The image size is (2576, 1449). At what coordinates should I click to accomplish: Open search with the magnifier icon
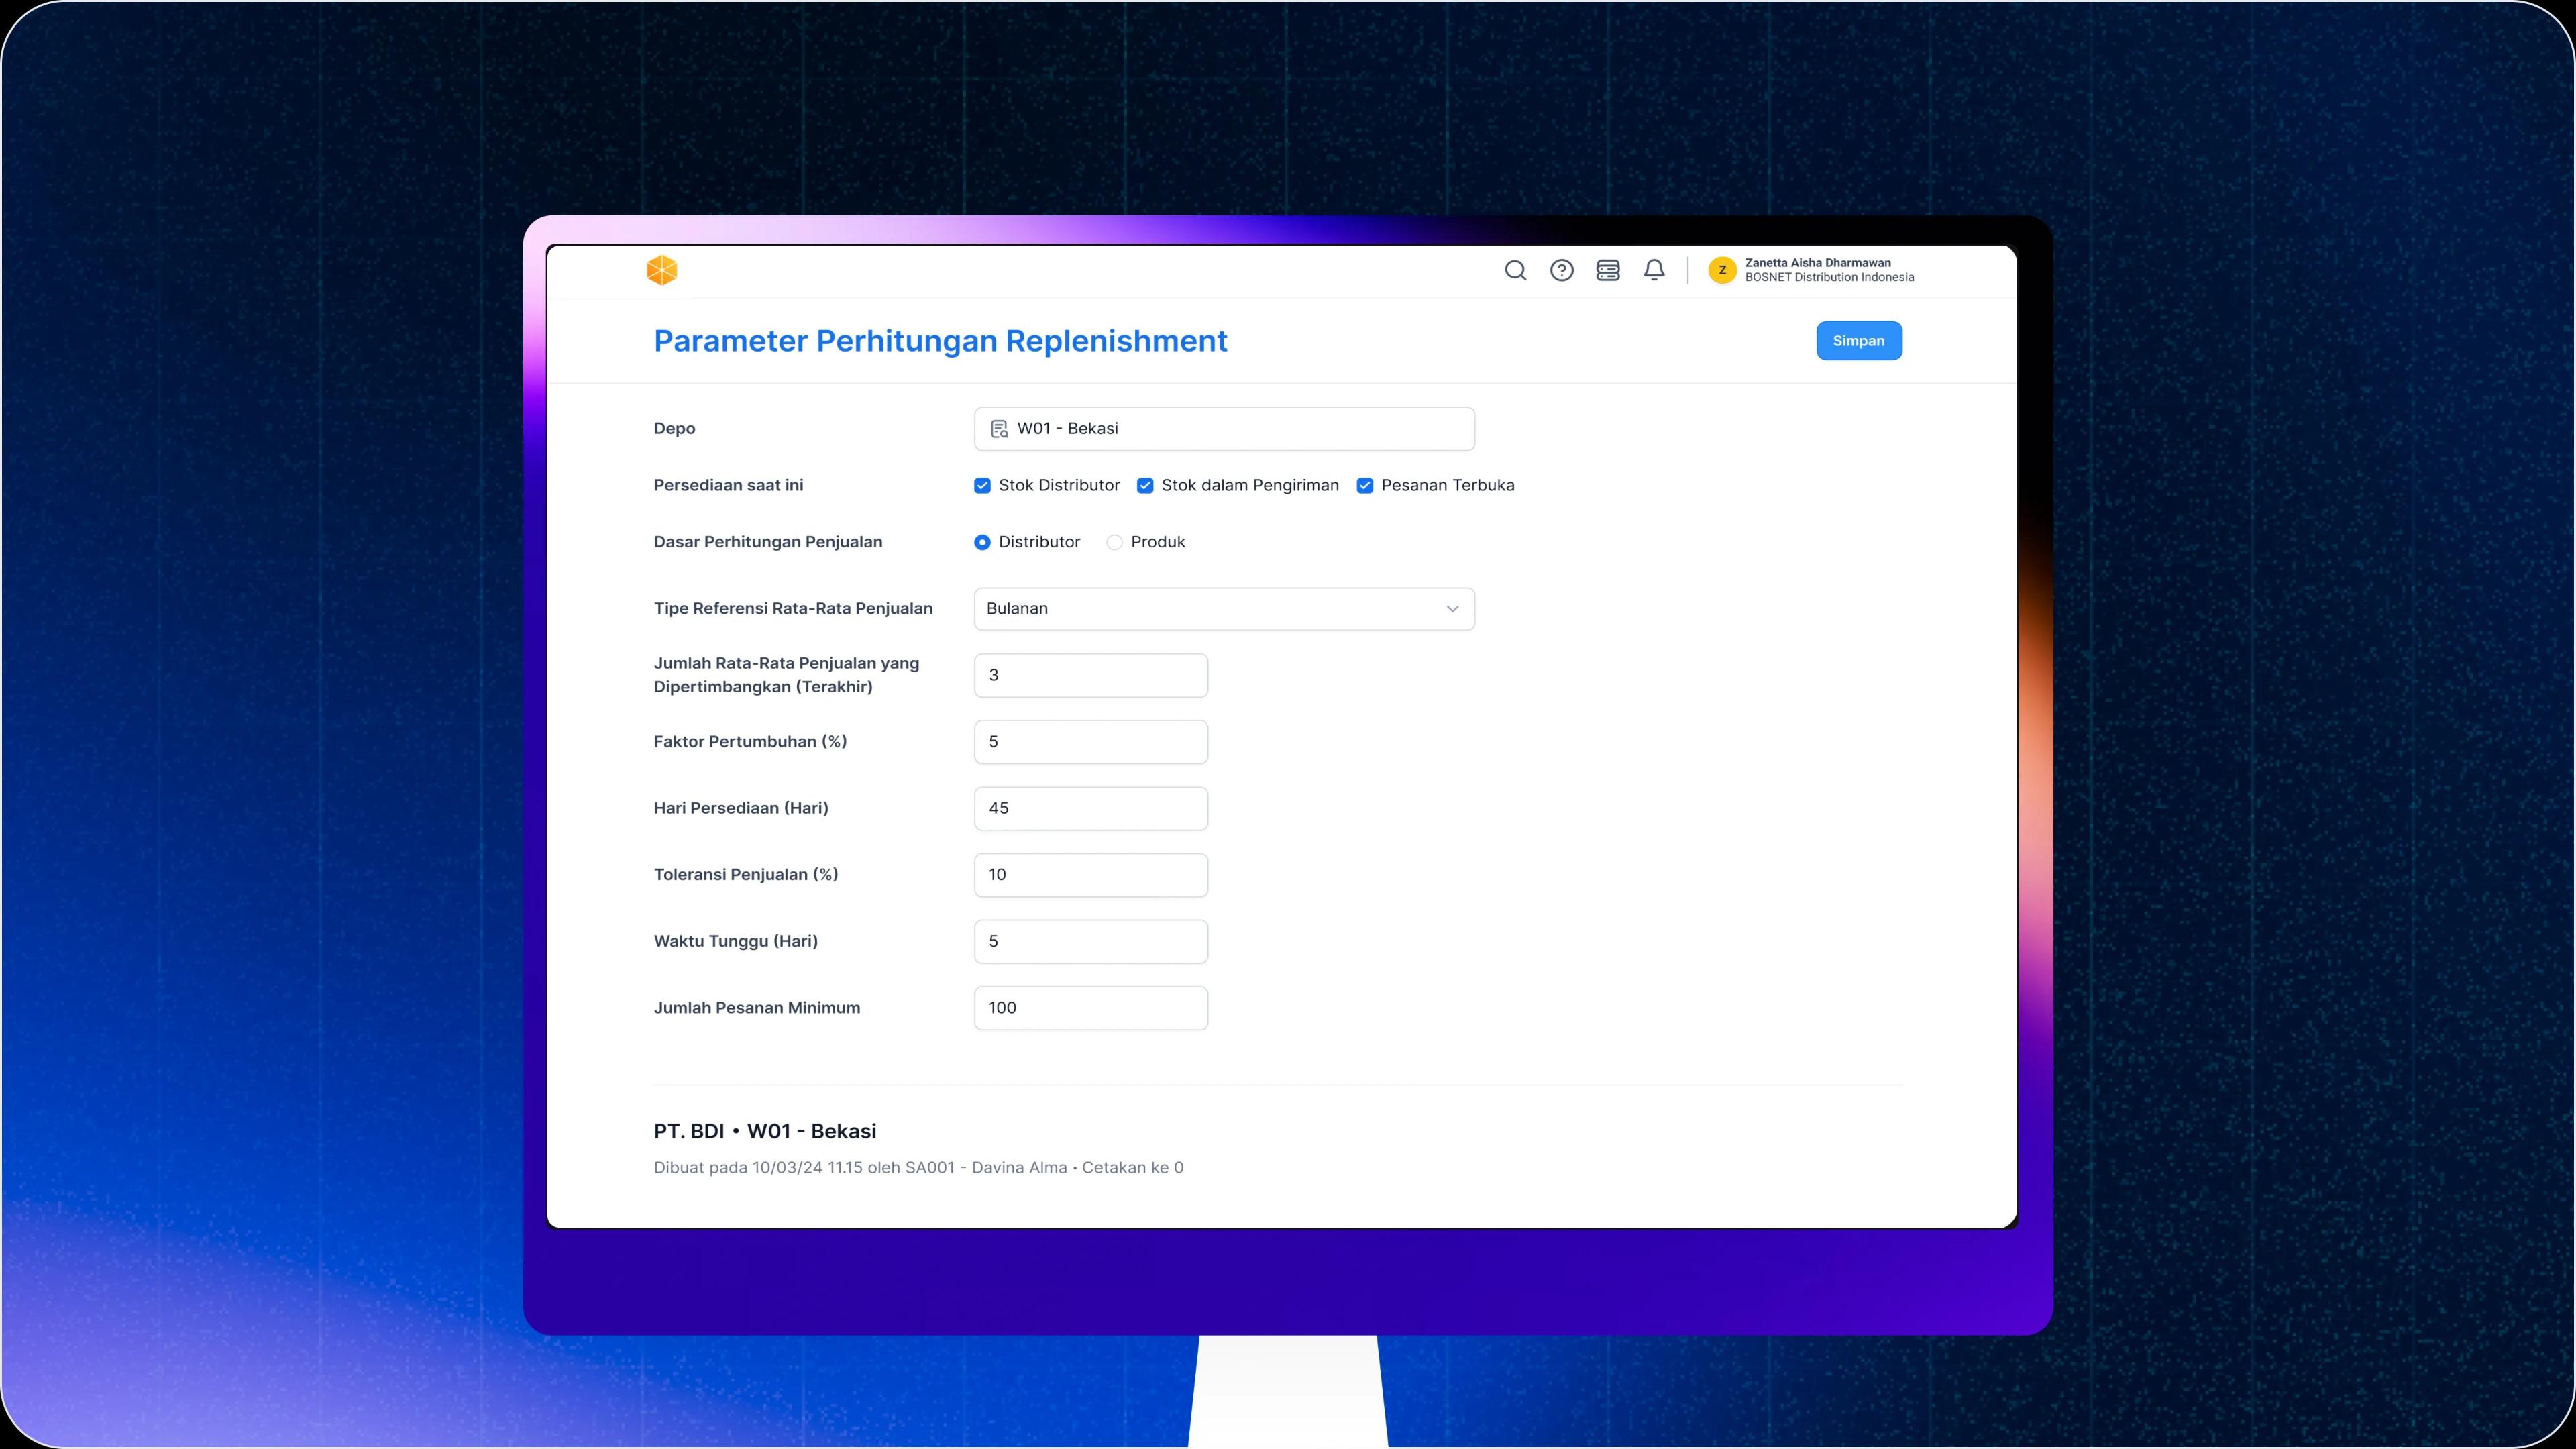pyautogui.click(x=1515, y=270)
